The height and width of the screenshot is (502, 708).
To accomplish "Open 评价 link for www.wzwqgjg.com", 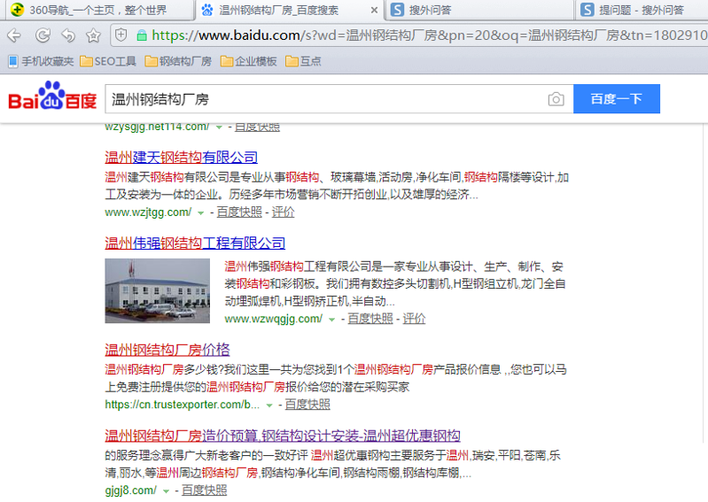I will (x=414, y=319).
